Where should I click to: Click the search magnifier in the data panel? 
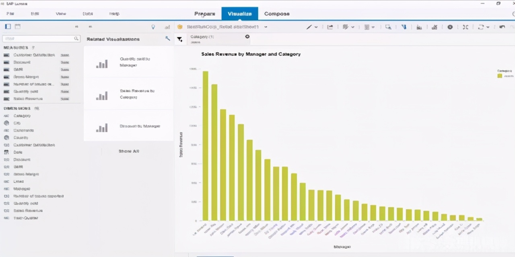76,39
